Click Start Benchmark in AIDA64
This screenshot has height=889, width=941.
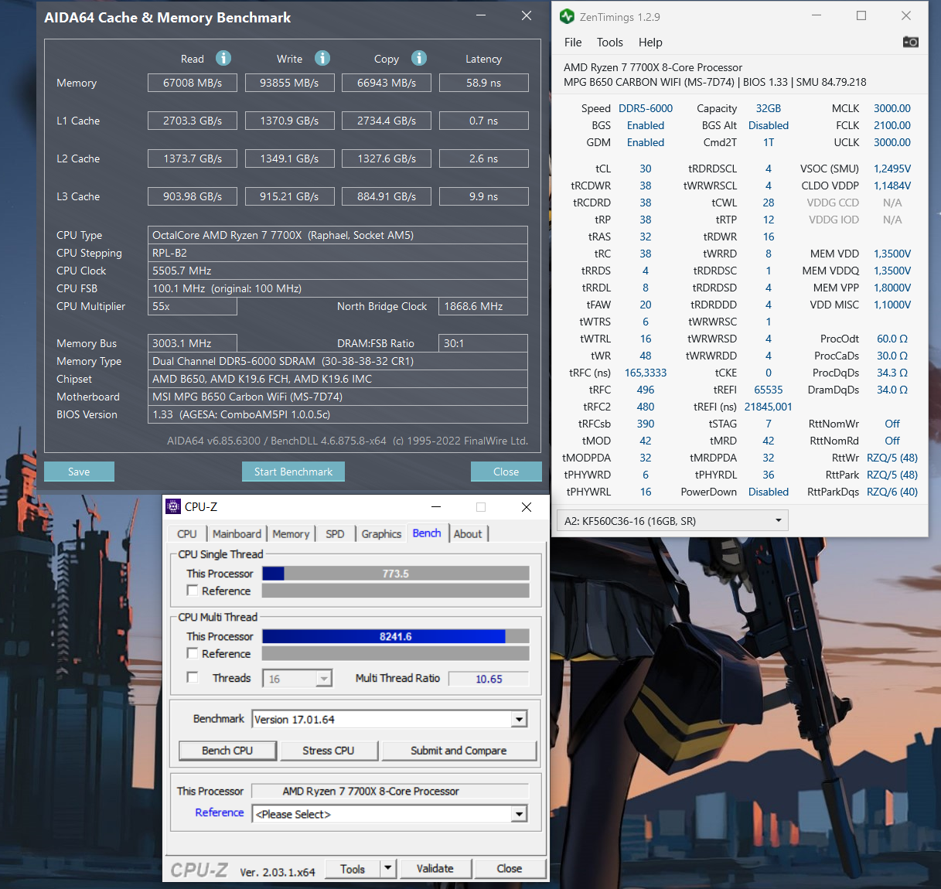293,472
